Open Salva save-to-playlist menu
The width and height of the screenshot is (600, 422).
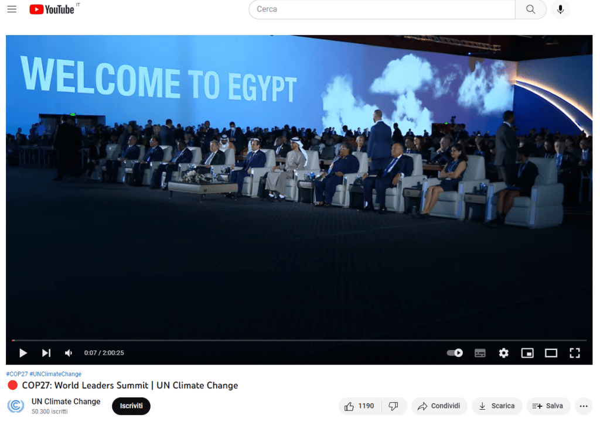point(548,406)
